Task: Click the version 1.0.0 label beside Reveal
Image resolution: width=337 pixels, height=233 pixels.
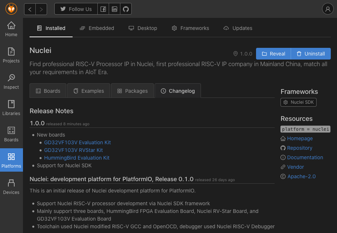Action: point(243,54)
